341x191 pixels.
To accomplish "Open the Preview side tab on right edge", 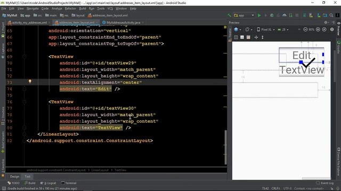I will 338,29.
